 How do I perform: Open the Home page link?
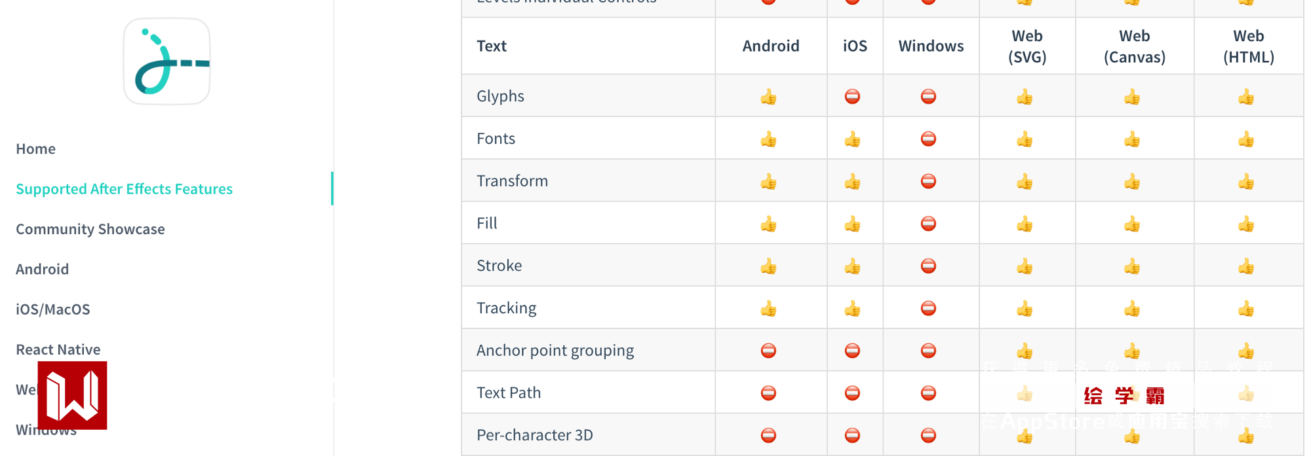[36, 149]
